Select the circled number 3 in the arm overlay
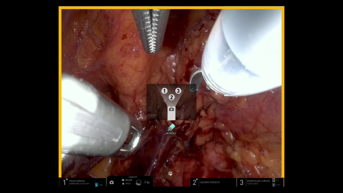 click(x=178, y=91)
